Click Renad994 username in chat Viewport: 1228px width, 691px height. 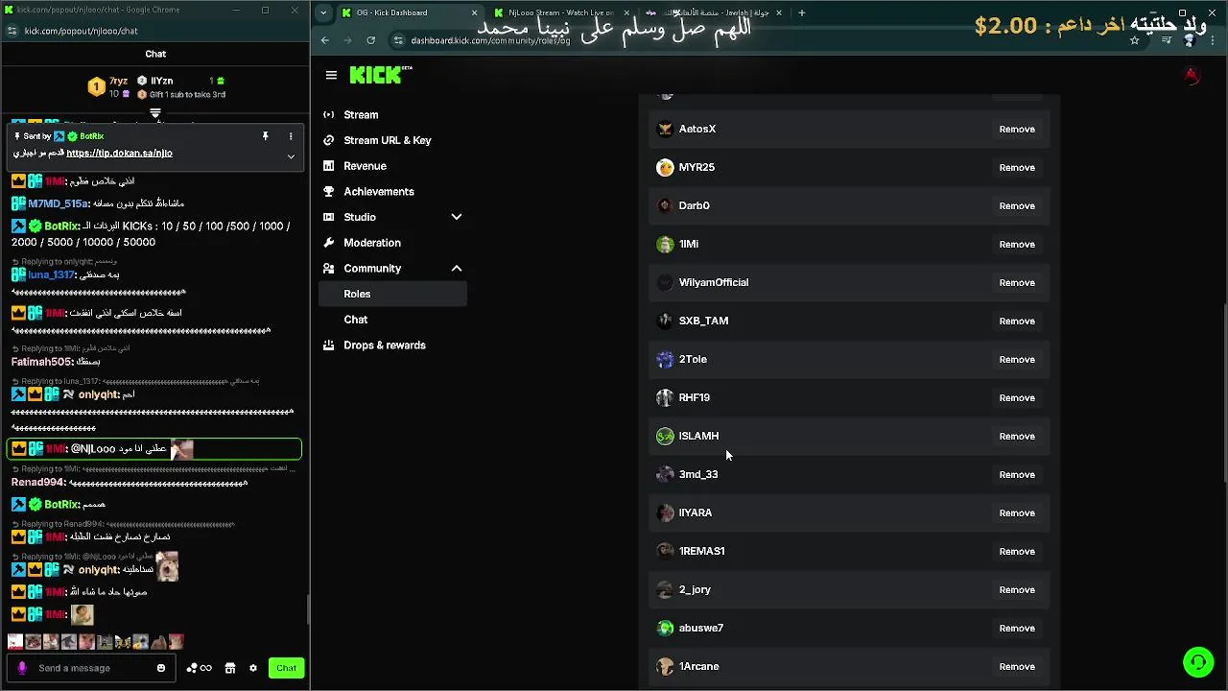38,483
